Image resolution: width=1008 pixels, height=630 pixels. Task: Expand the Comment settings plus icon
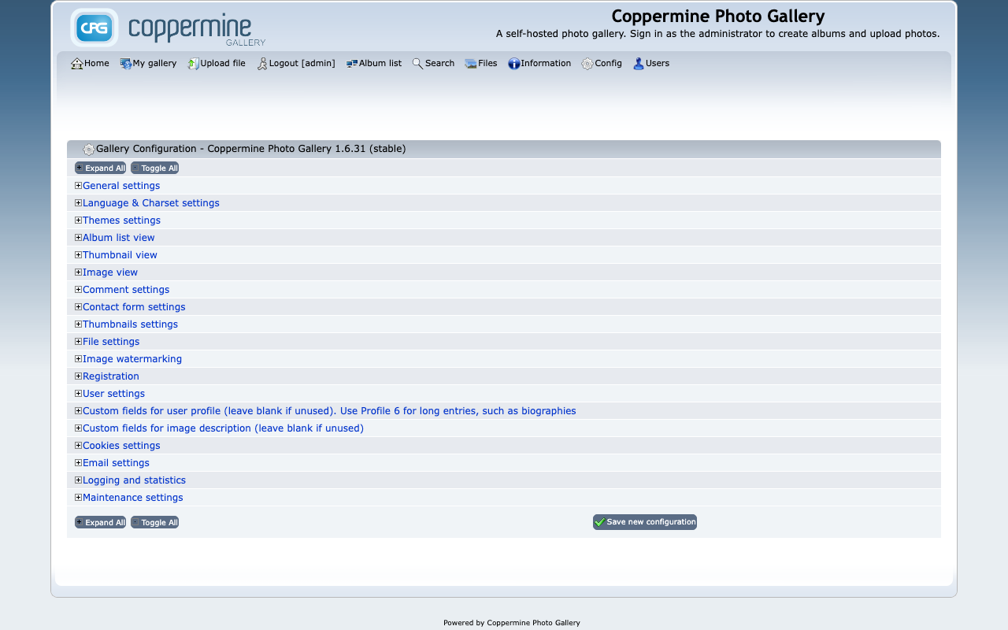78,290
